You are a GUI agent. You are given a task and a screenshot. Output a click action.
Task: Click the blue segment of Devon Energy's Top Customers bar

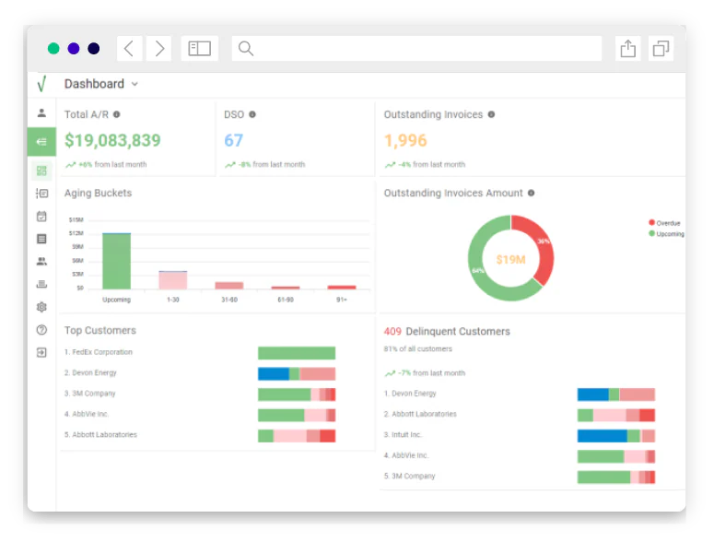click(x=274, y=373)
